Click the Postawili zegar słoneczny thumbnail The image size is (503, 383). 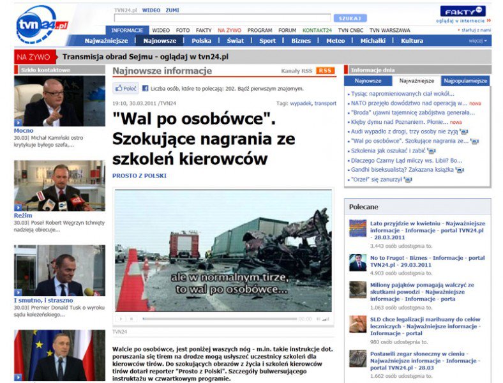[x=357, y=359]
